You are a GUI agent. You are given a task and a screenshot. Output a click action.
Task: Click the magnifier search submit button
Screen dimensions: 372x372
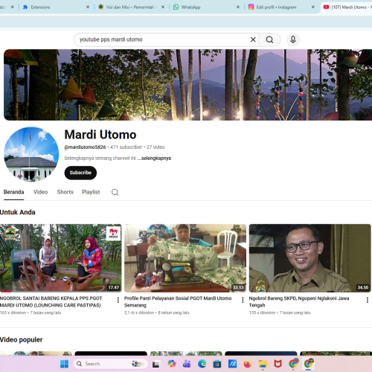(x=269, y=39)
